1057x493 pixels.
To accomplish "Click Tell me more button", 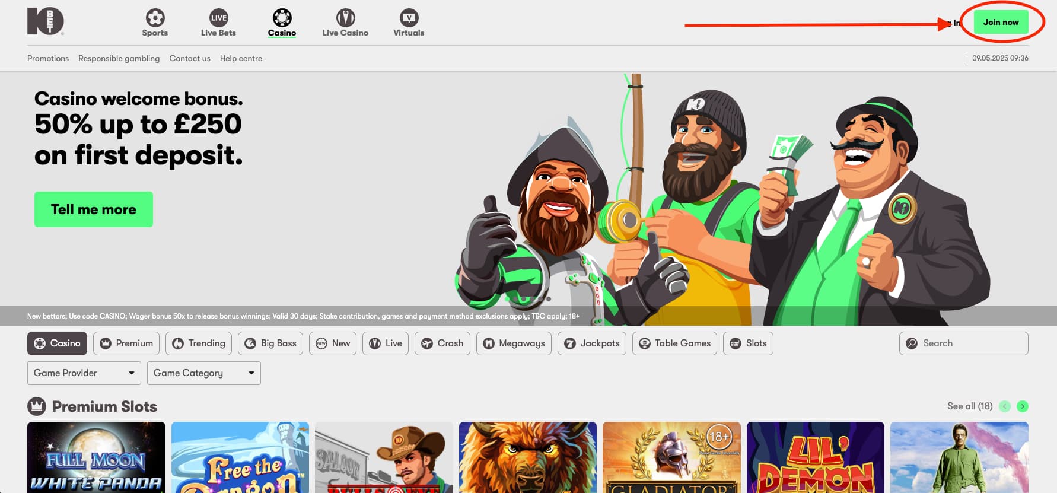I will pos(94,209).
